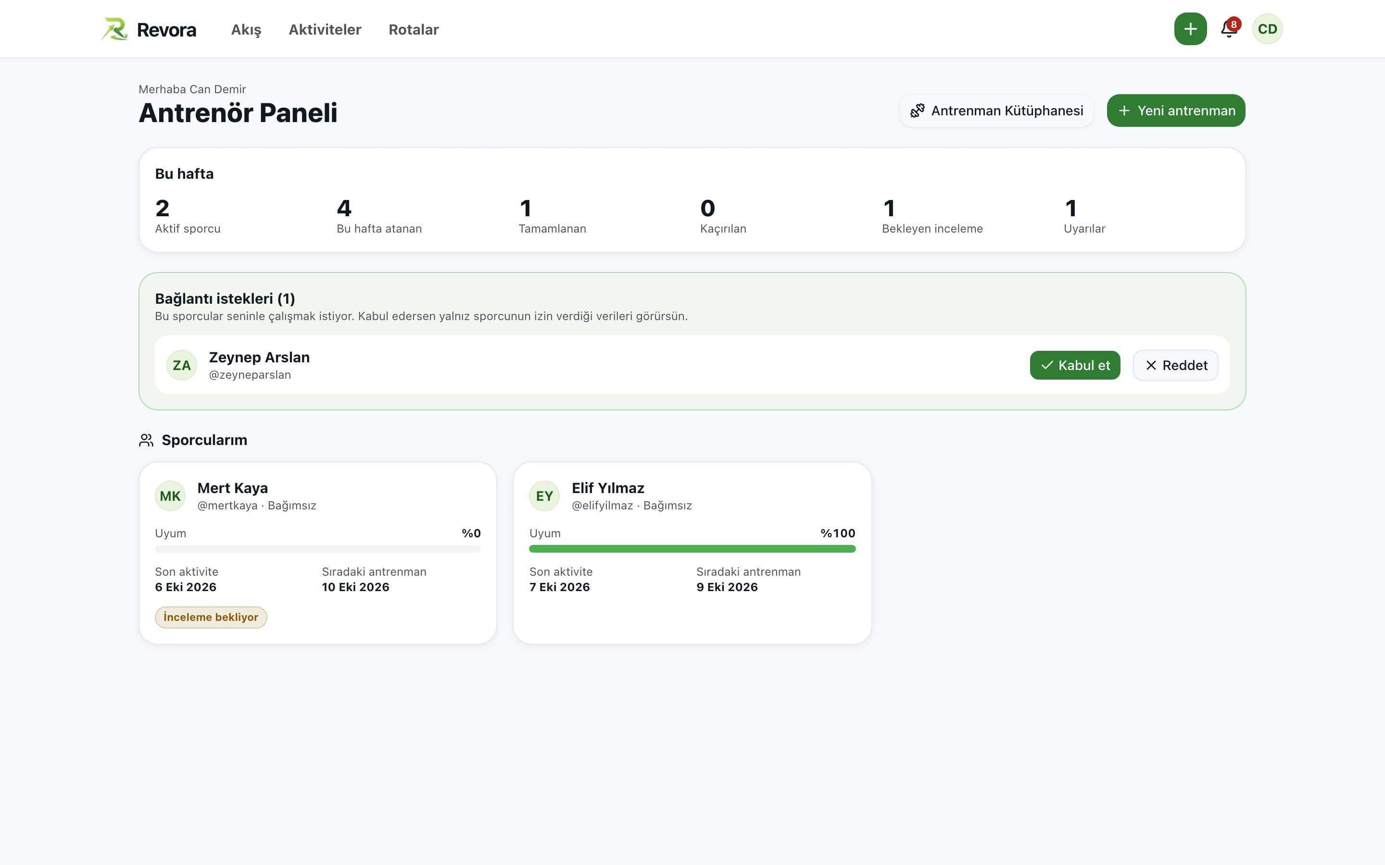The height and width of the screenshot is (865, 1385).
Task: Click the İnceleme bekliyor badge
Action: pos(211,618)
